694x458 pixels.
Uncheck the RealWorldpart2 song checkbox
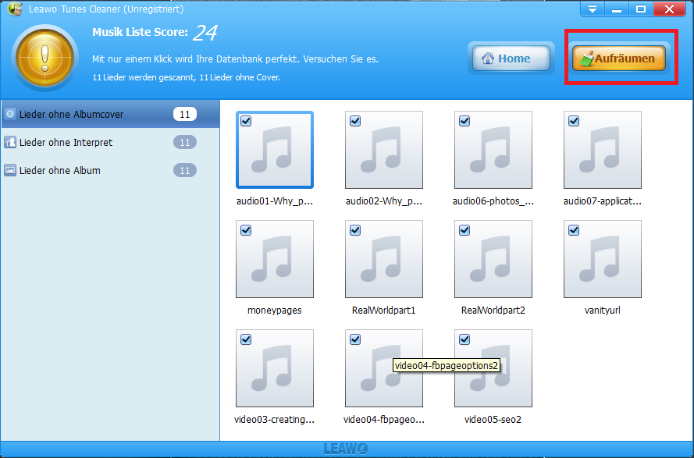464,230
